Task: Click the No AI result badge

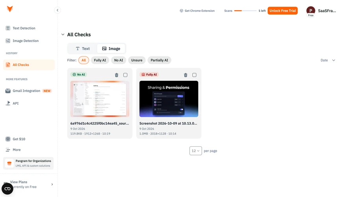Action: pyautogui.click(x=79, y=75)
